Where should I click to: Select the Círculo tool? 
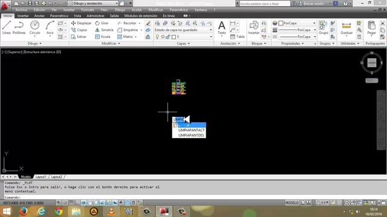click(35, 28)
